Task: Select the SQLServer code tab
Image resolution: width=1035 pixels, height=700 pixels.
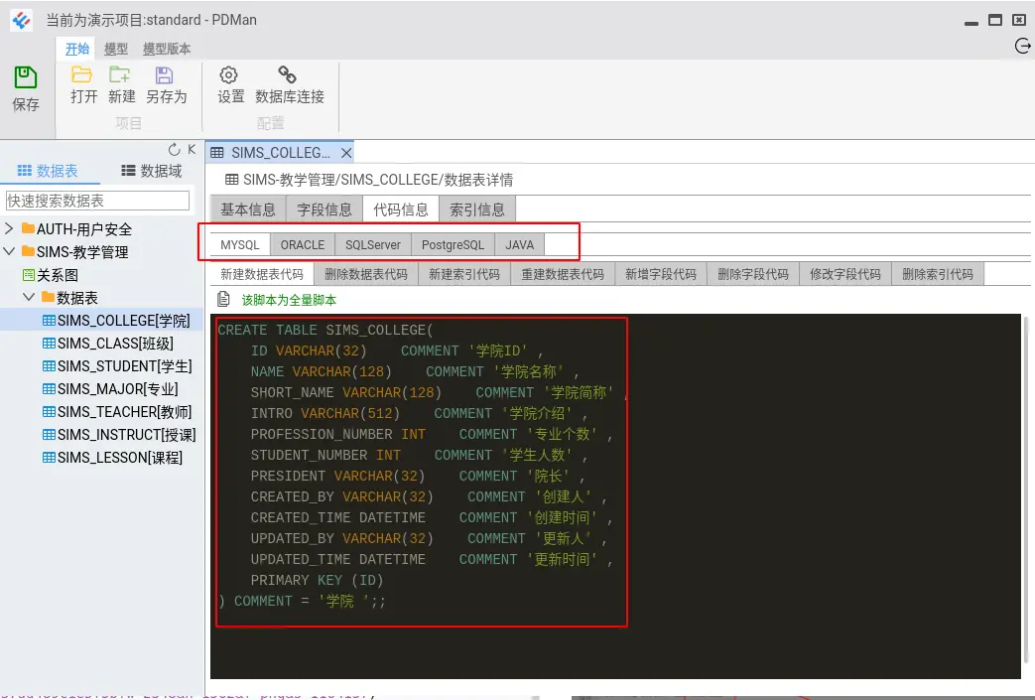Action: click(x=373, y=245)
